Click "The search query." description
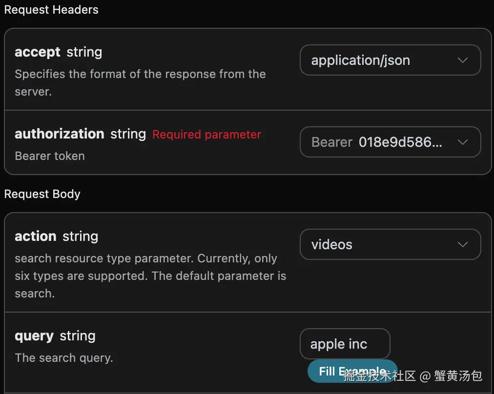This screenshot has height=394, width=494. (x=64, y=358)
